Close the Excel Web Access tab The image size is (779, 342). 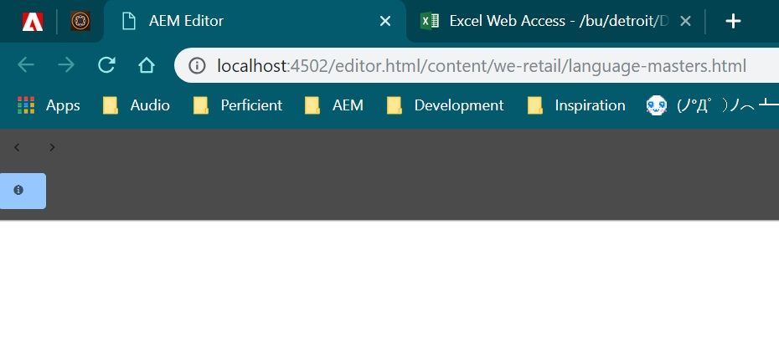(685, 21)
